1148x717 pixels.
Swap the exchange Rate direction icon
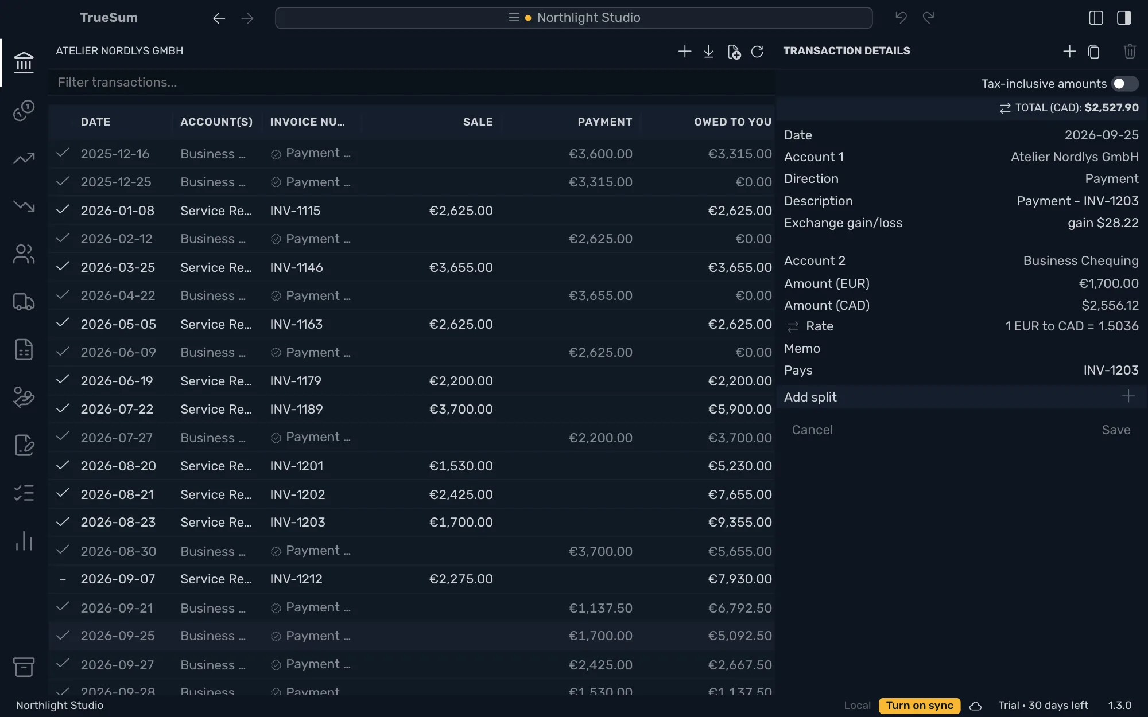pyautogui.click(x=793, y=326)
